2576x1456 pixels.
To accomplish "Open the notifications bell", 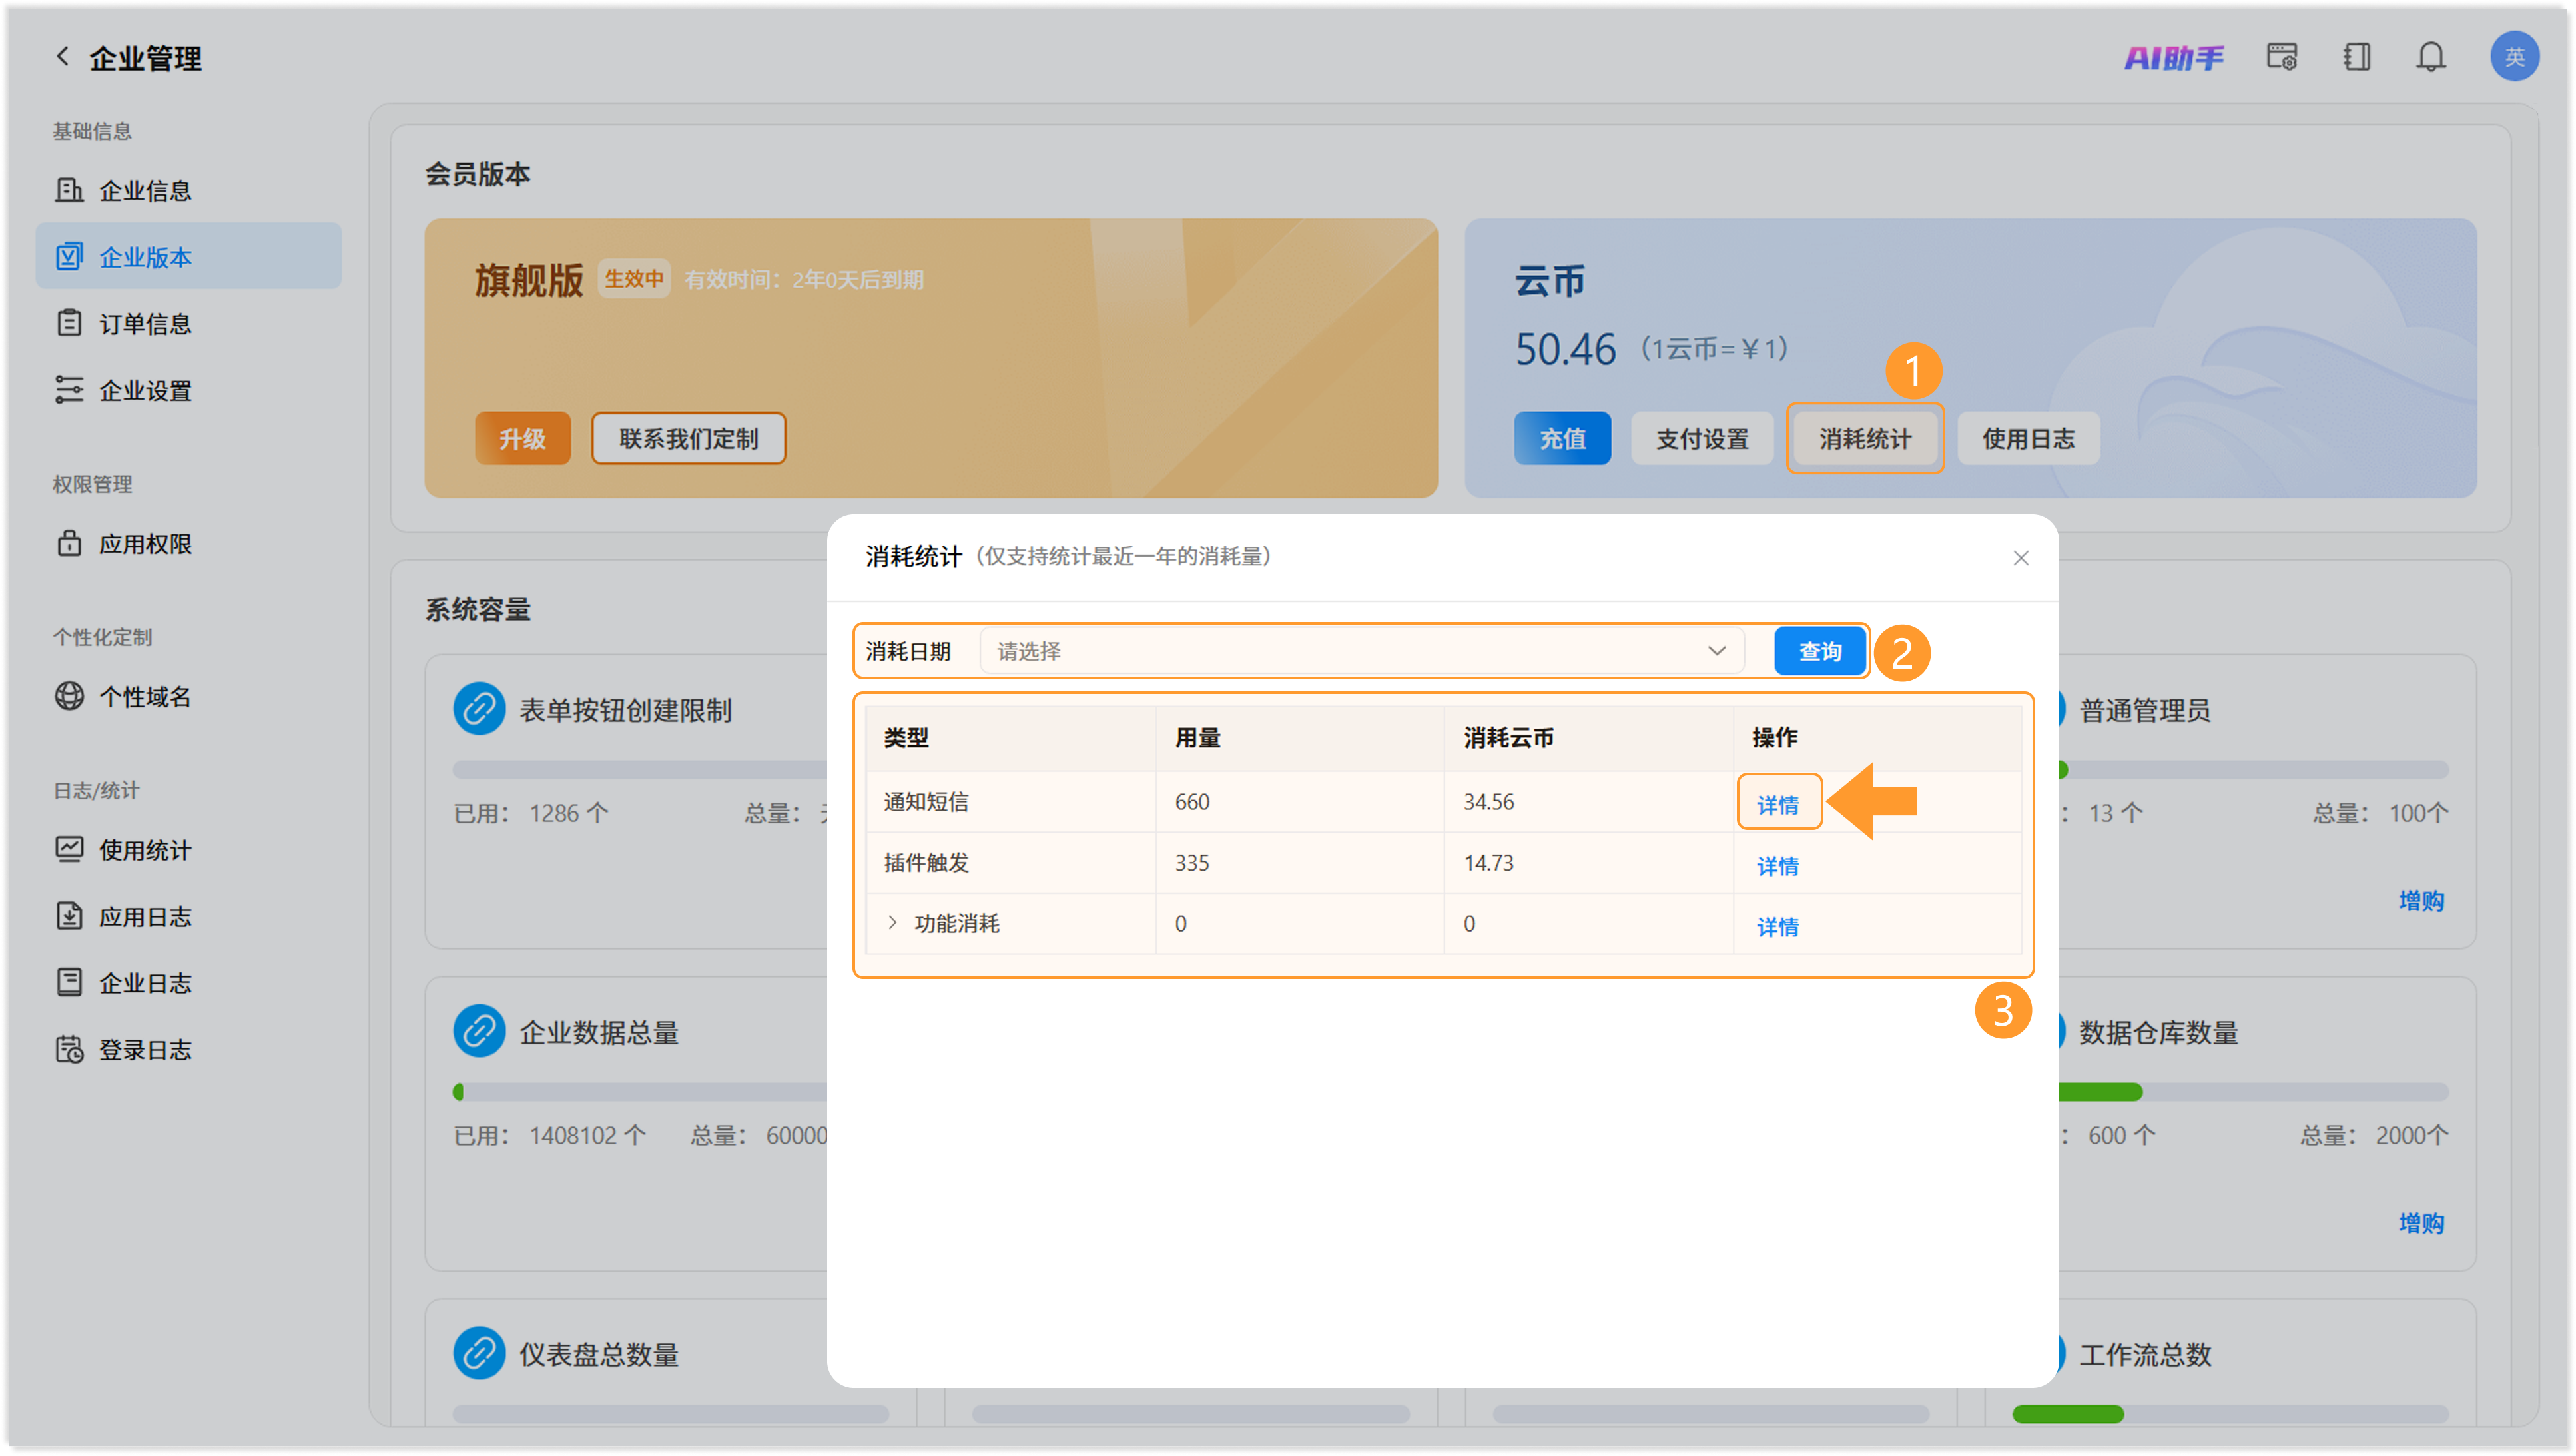I will pyautogui.click(x=2431, y=57).
